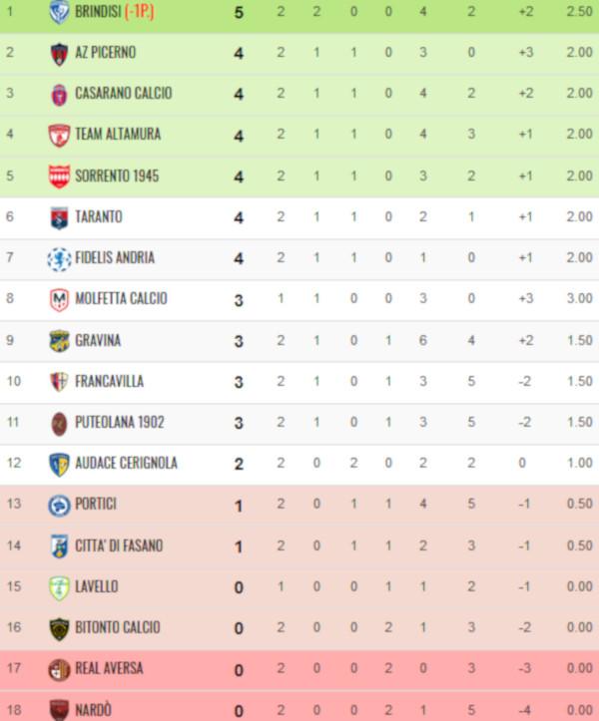
Task: Click the Casarano Calcio club logo
Action: click(59, 95)
